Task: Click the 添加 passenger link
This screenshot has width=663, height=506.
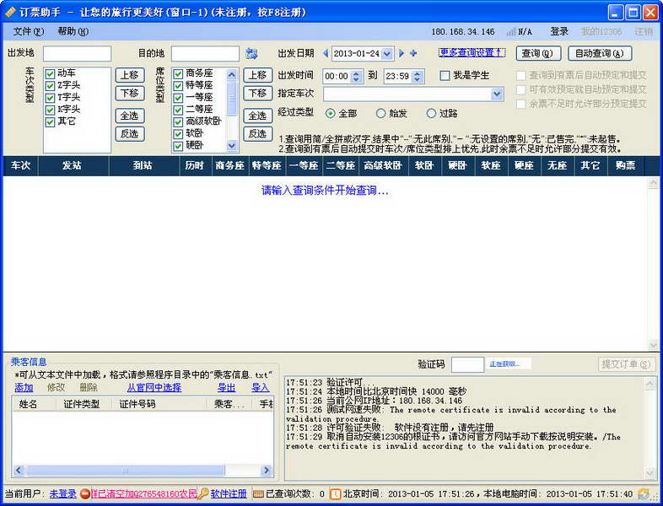Action: (x=24, y=388)
